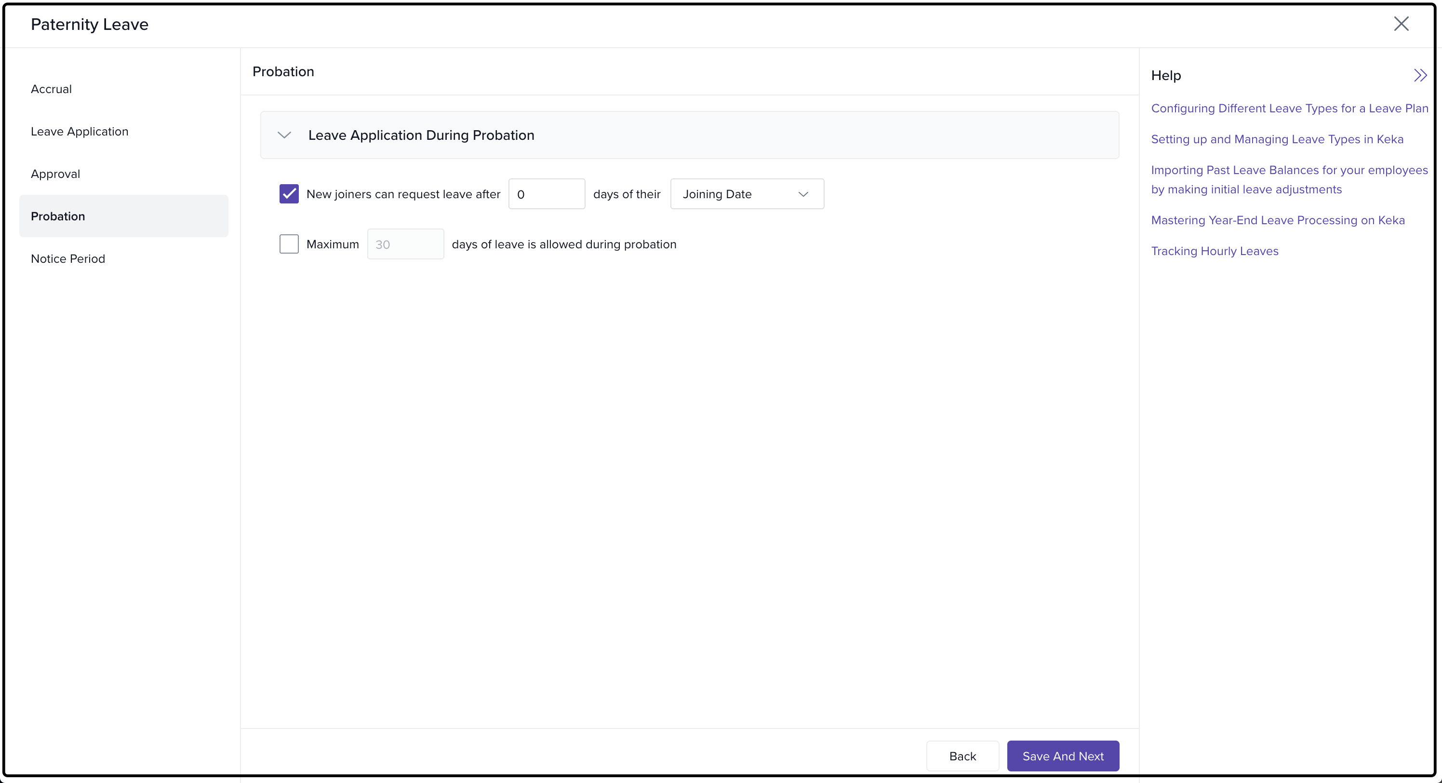Uncheck New joiners can request leave
1442x783 pixels.
[x=289, y=194]
